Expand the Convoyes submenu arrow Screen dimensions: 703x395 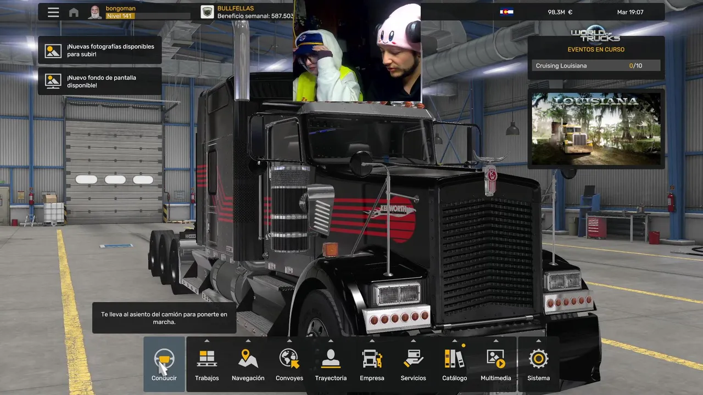click(289, 341)
